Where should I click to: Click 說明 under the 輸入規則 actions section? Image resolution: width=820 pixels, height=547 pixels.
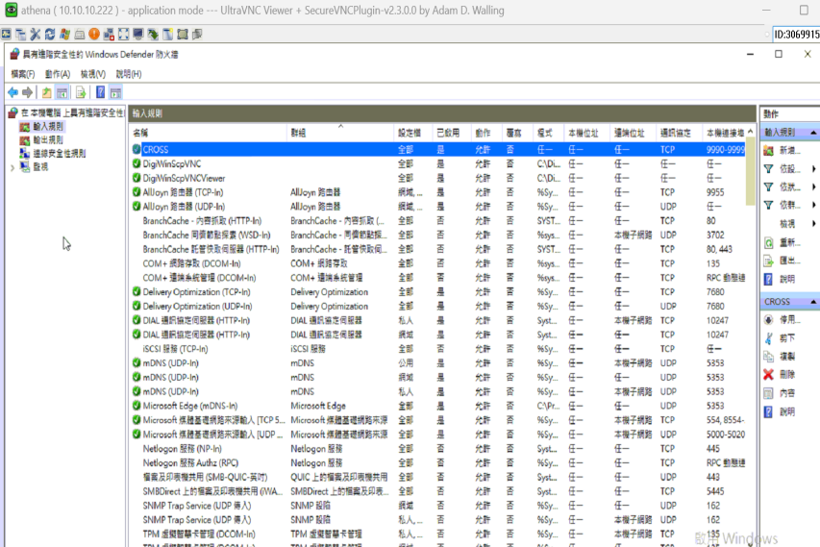point(788,279)
